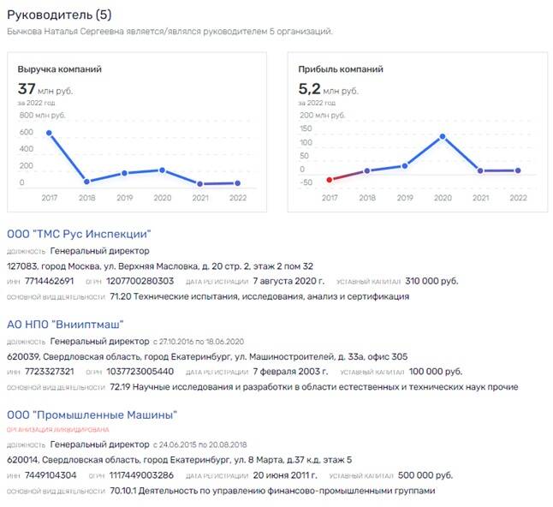The width and height of the screenshot is (553, 507).
Task: Open the АО НПО "Вниилтмаш" company link
Action: (66, 324)
